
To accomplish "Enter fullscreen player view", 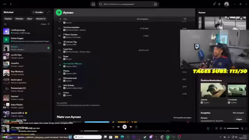I will 246,128.
